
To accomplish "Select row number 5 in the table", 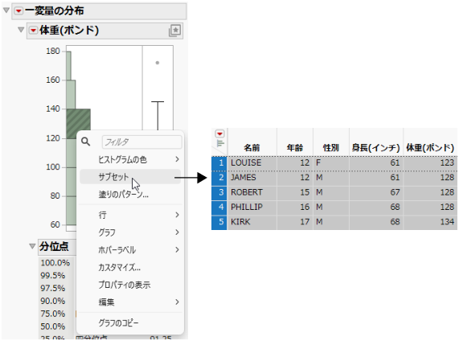I will pos(219,222).
